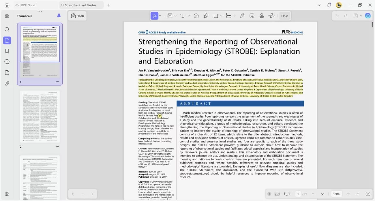
Task: Open the measure tool dropdown
Action: pyautogui.click(x=234, y=16)
